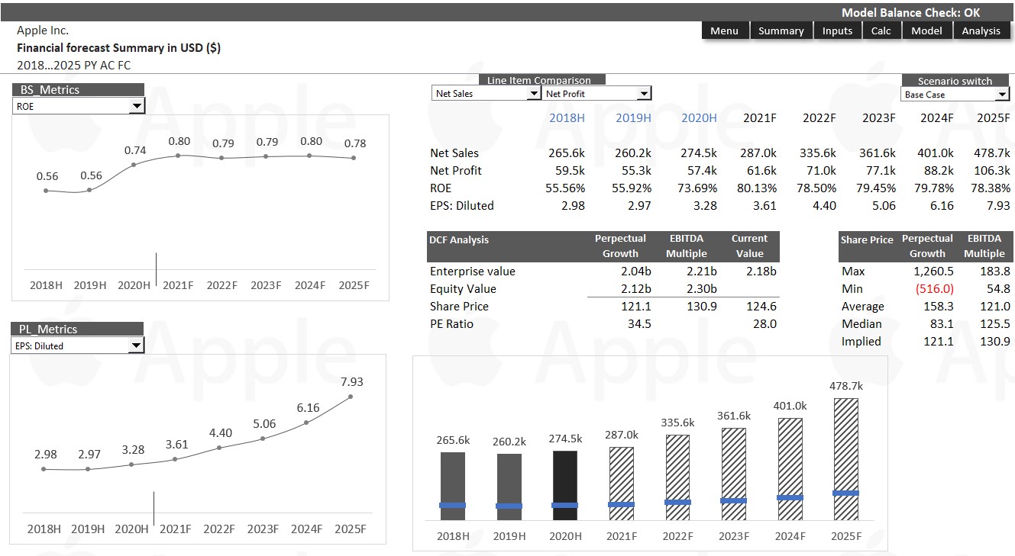
Task: Switch to the Analysis sheet button
Action: [x=981, y=31]
